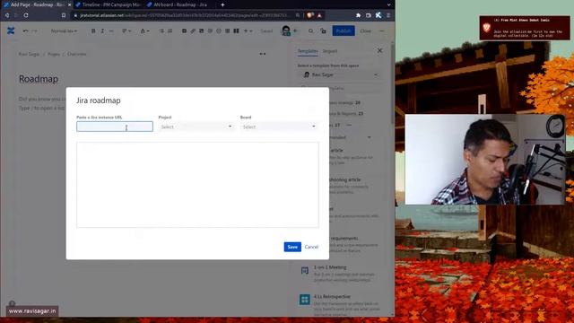The height and width of the screenshot is (323, 574).
Task: Insert a table in the editor
Action: coord(227,31)
